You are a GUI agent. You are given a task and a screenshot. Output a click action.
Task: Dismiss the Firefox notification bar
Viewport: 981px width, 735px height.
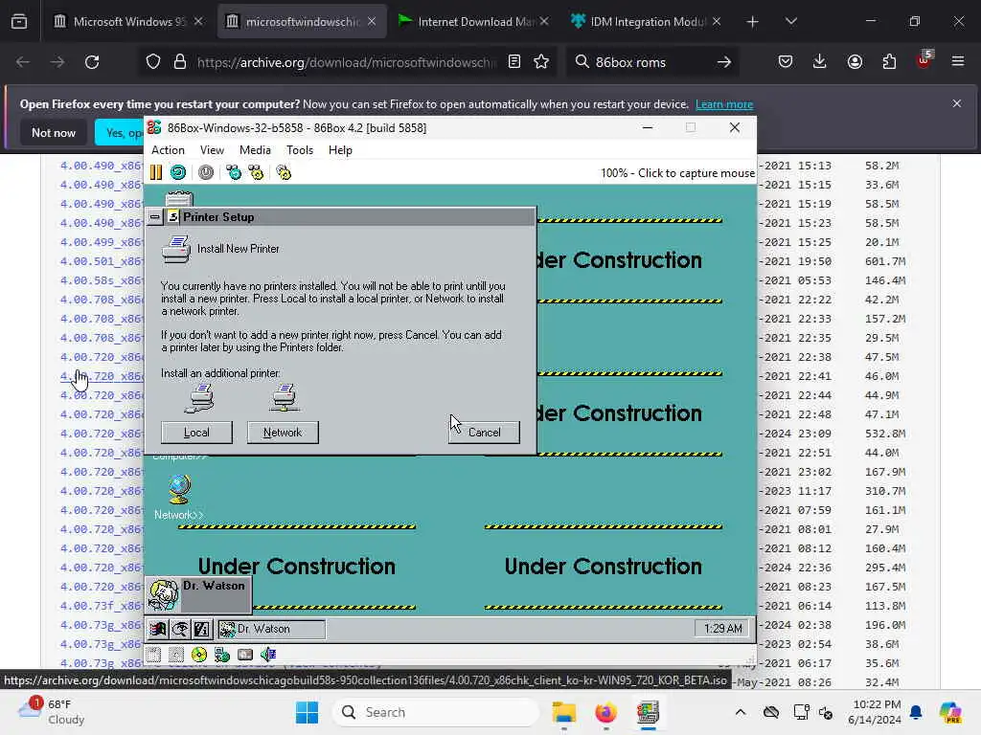(957, 103)
